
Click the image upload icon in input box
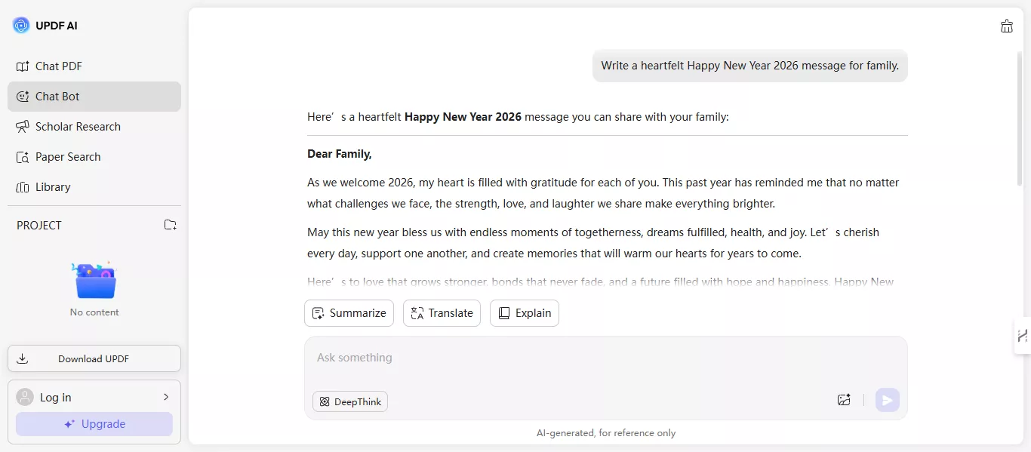(844, 400)
